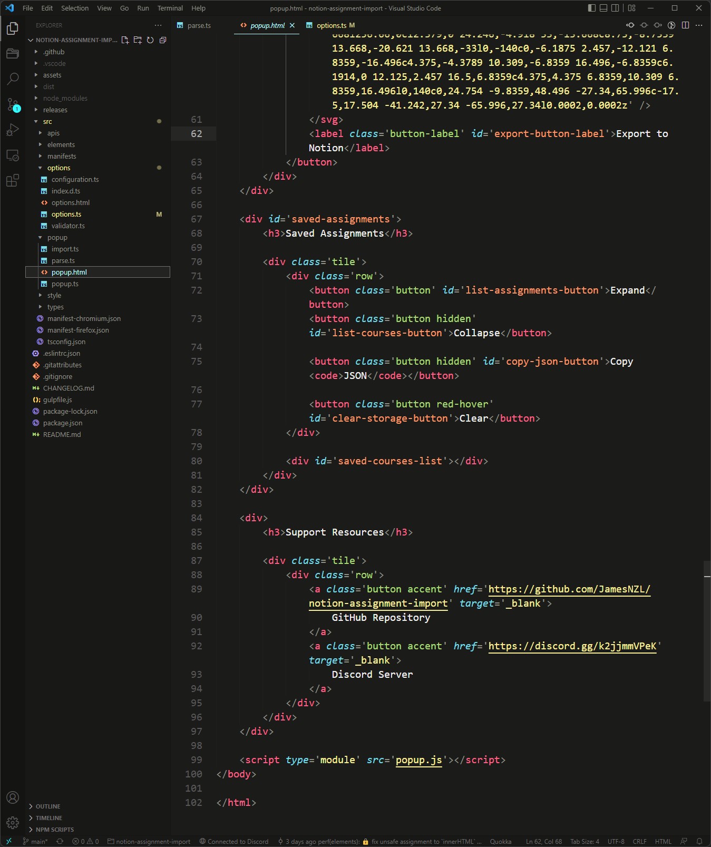Expand the apis folder
This screenshot has height=847, width=711.
click(x=53, y=133)
